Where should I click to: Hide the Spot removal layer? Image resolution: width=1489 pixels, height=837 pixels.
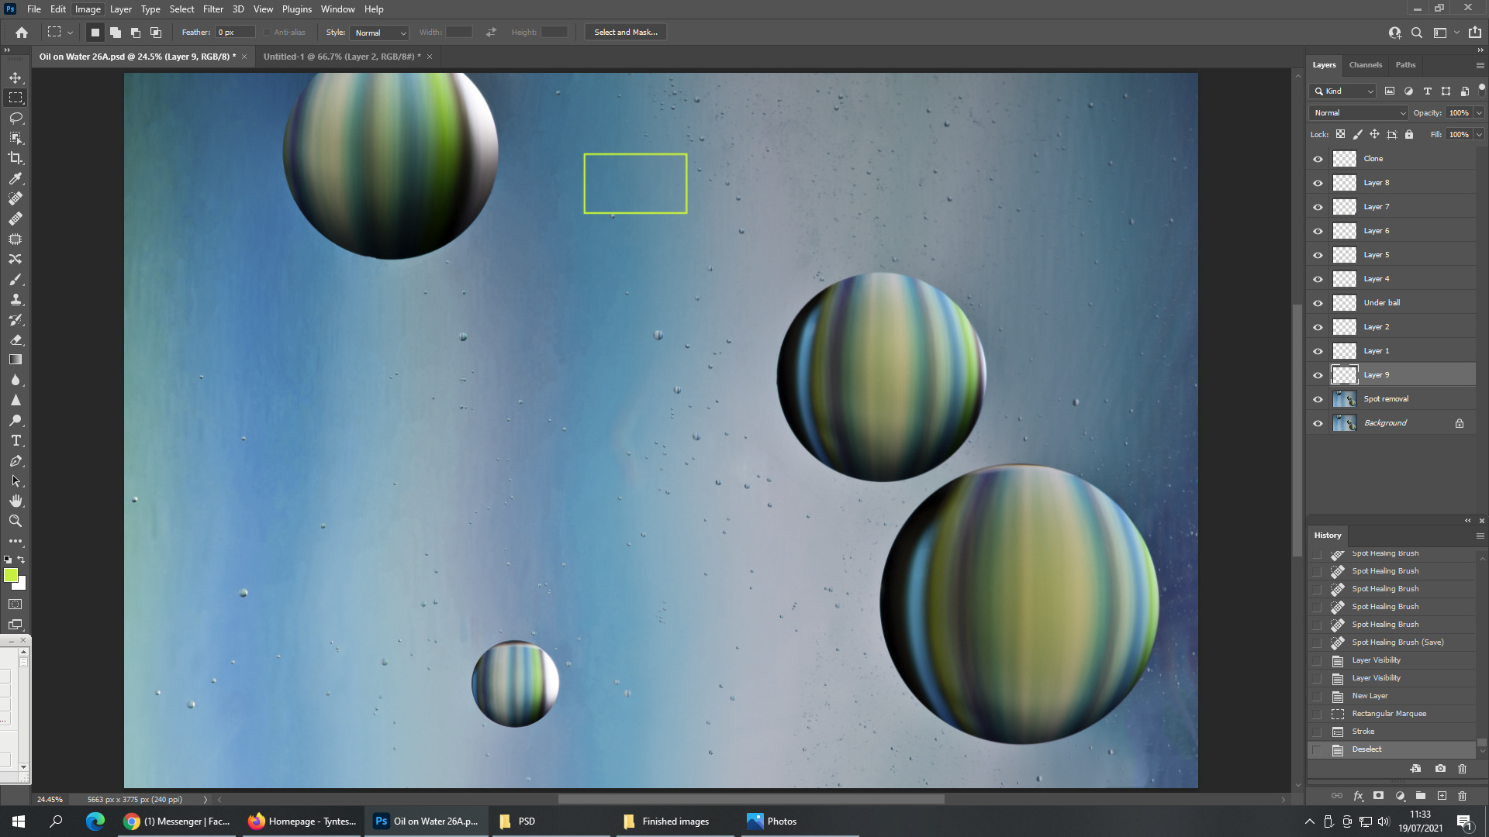[1318, 399]
